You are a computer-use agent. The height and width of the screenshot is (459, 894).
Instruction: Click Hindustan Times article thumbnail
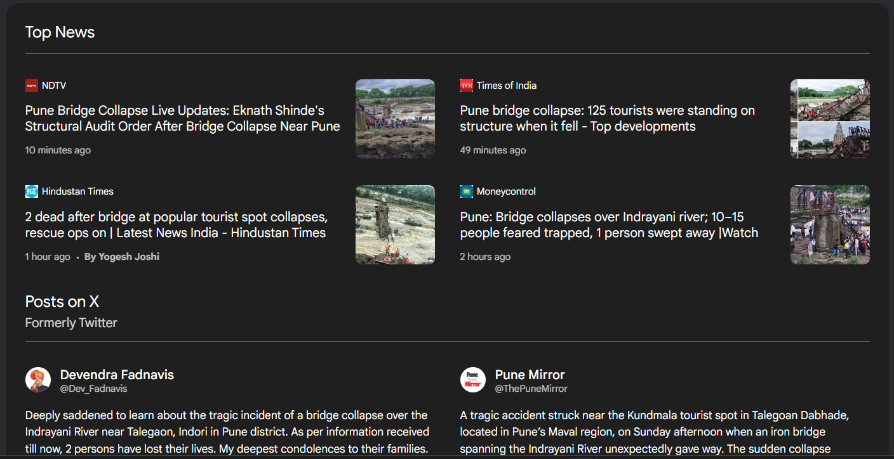point(395,224)
